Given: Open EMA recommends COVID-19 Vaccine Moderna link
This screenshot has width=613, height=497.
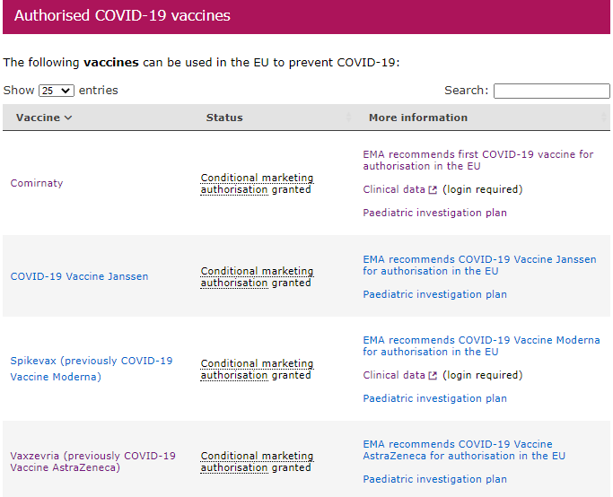Looking at the screenshot, I should tap(481, 345).
